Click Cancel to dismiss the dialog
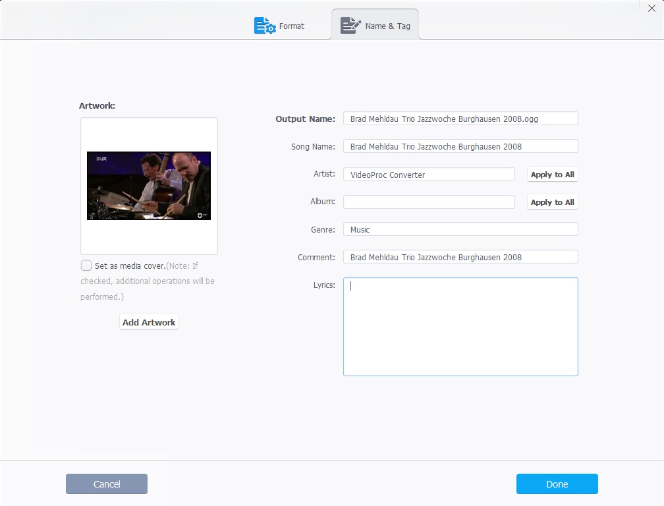 [106, 484]
